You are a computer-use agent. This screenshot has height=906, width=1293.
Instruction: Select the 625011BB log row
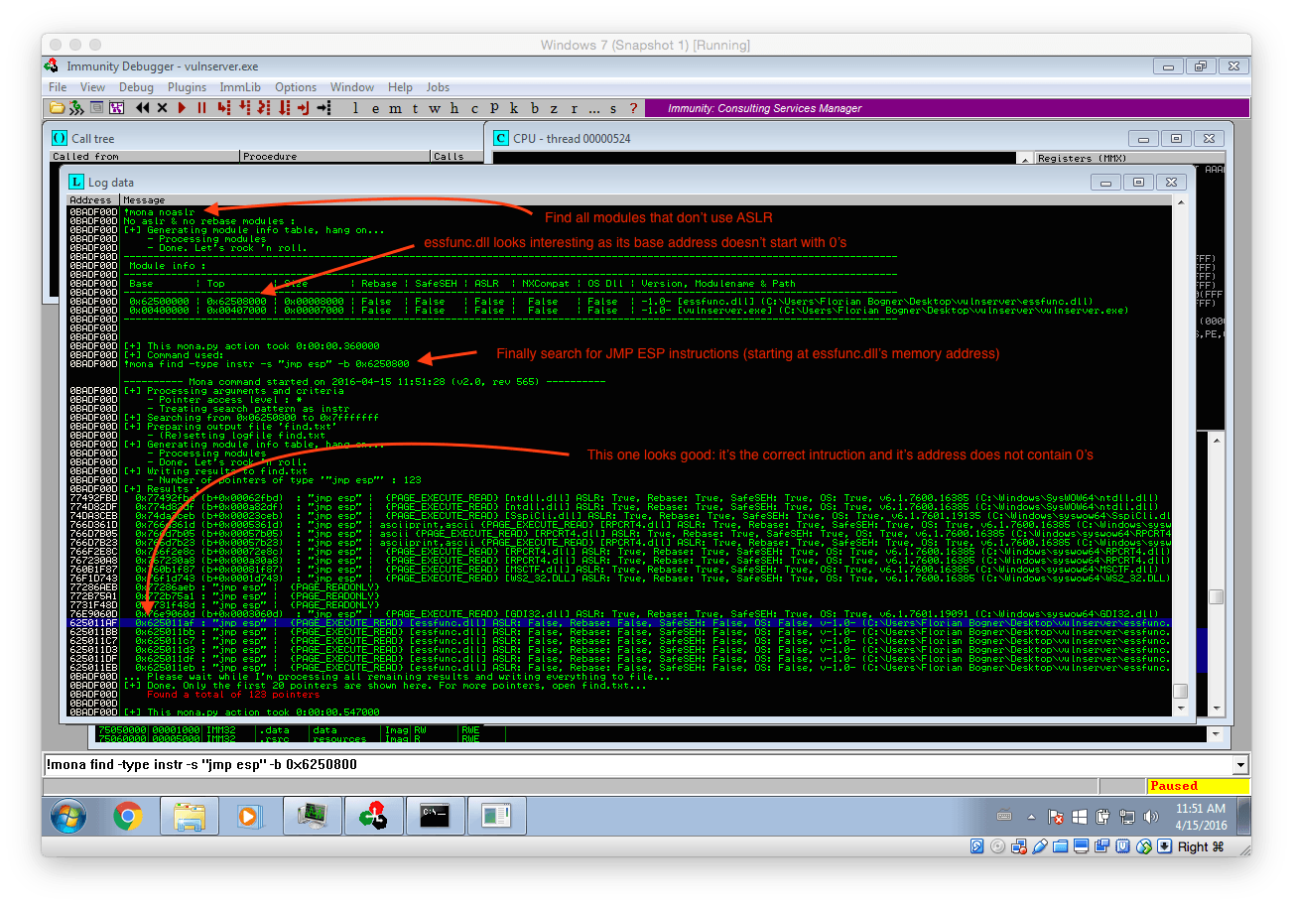(619, 632)
